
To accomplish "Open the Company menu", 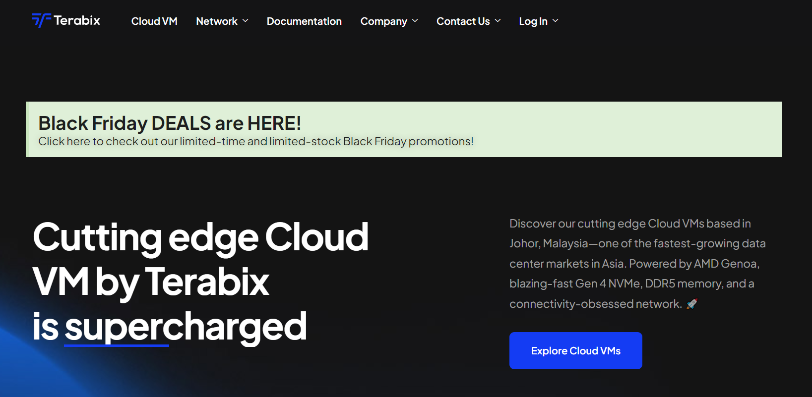I will (384, 21).
